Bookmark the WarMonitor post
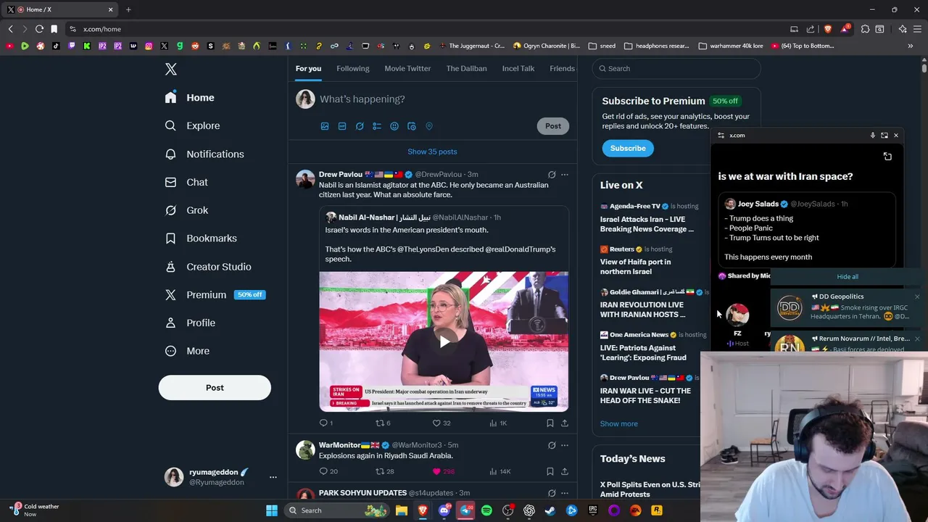Image resolution: width=928 pixels, height=522 pixels. click(x=550, y=471)
